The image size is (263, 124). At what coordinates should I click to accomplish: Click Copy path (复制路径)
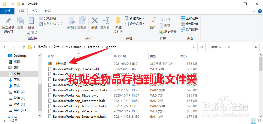click(x=48, y=18)
